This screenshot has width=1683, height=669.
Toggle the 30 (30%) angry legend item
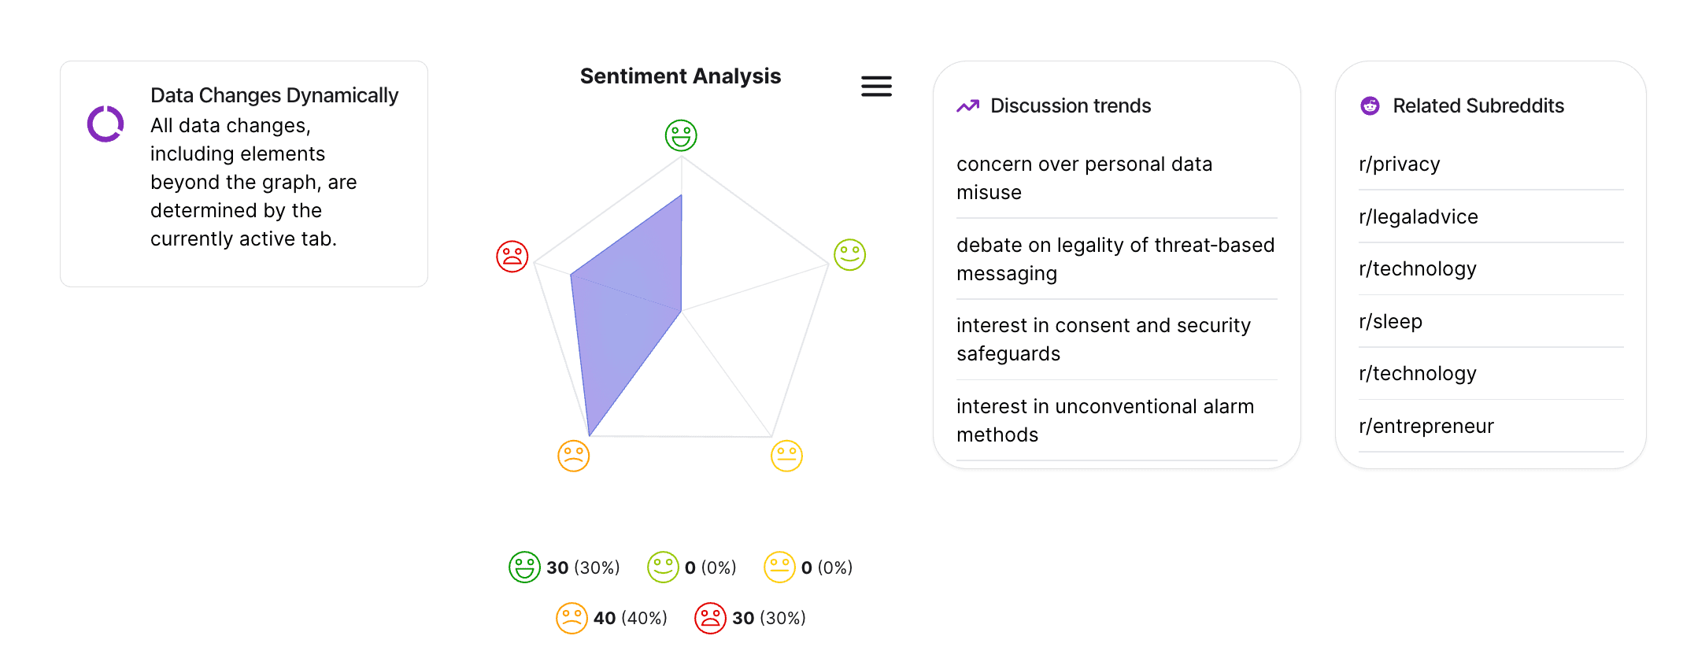(x=750, y=619)
